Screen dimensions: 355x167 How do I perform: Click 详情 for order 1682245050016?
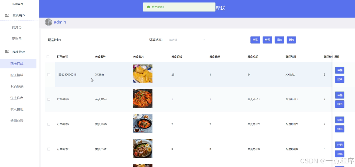pyautogui.click(x=340, y=70)
